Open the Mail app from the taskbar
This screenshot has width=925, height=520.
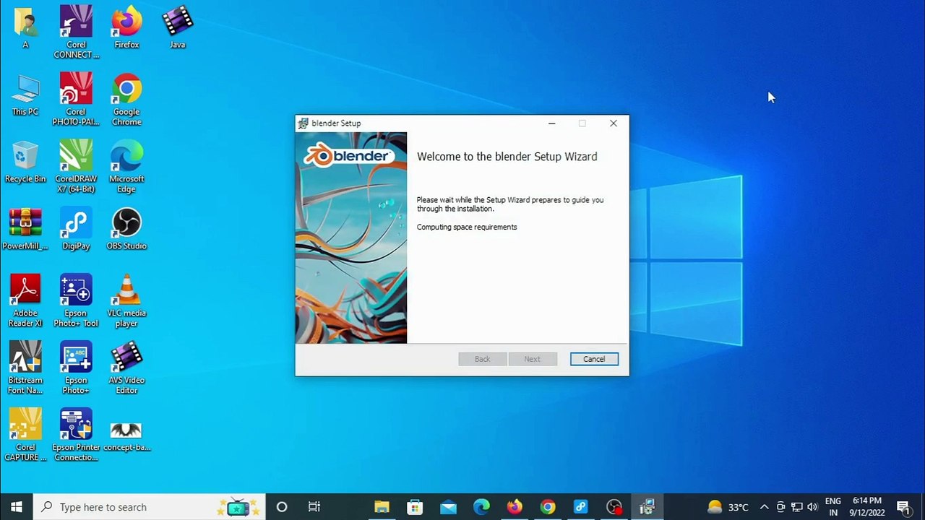[448, 507]
